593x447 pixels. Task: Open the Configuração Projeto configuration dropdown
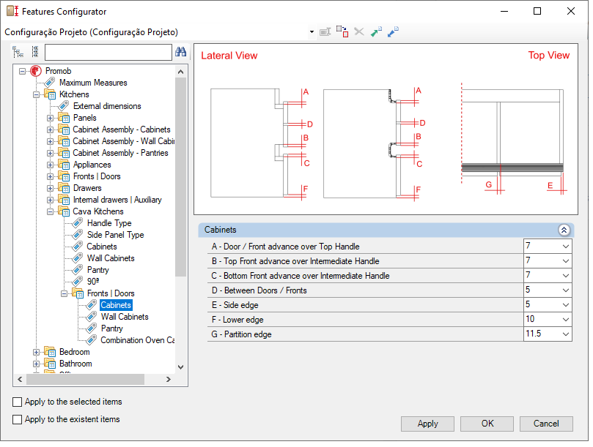(312, 32)
